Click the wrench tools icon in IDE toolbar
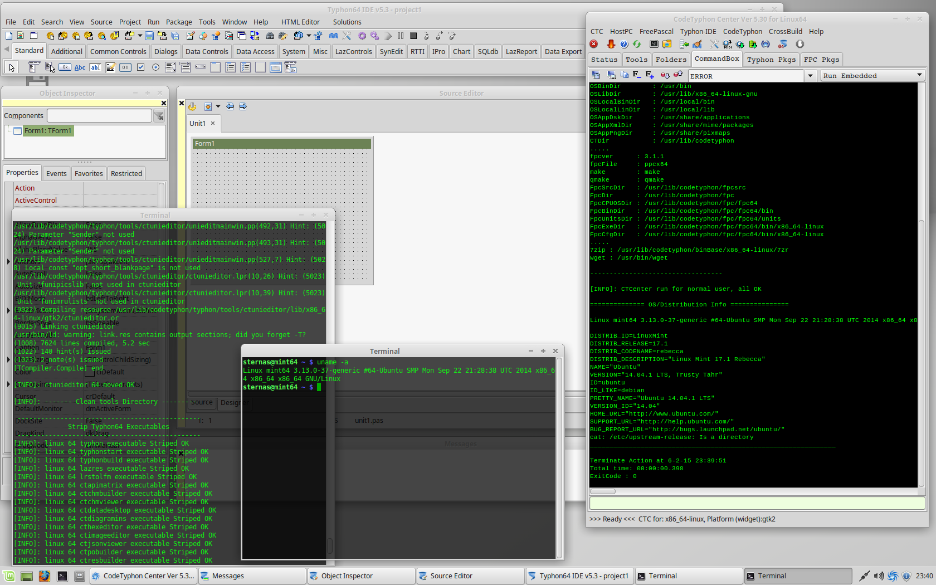Screen dimensions: 936x585 (x=347, y=36)
